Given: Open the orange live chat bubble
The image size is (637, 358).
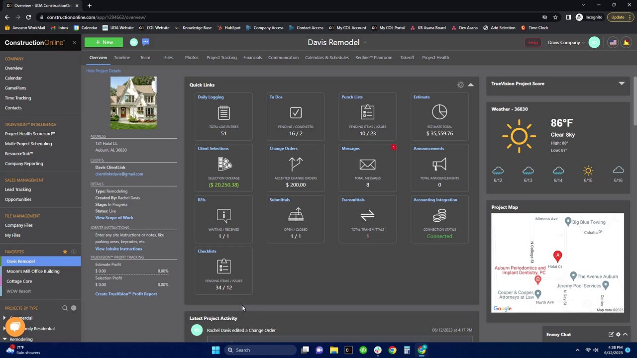Looking at the screenshot, I should pos(15,327).
